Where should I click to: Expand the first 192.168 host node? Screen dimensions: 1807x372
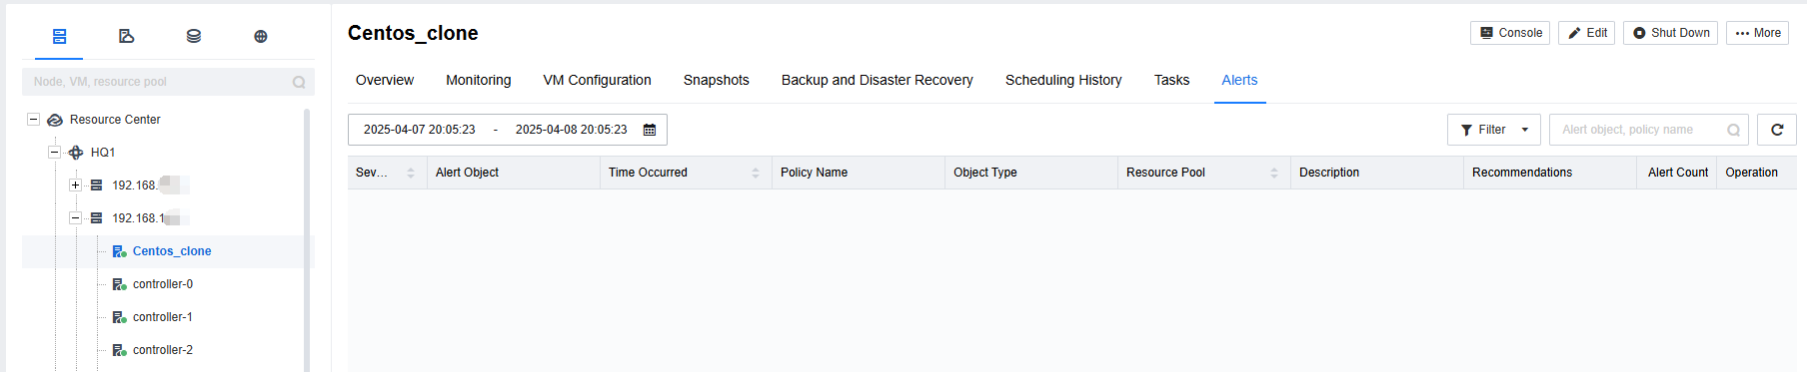[75, 185]
